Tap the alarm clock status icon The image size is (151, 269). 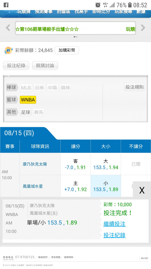[98, 5]
